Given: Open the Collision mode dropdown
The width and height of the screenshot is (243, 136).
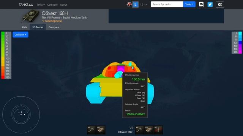Looking at the screenshot, I should coord(21,34).
